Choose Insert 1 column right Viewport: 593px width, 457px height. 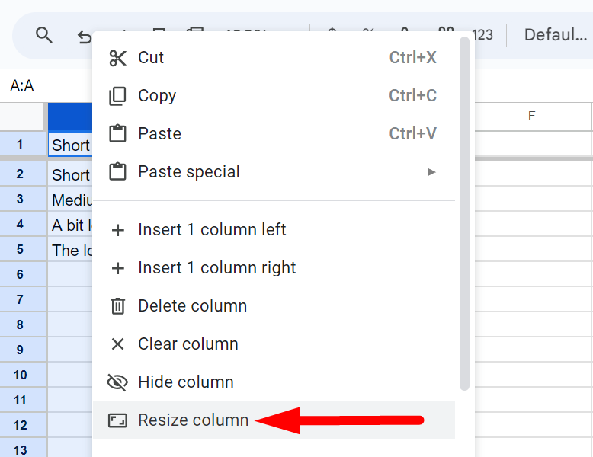coord(216,268)
